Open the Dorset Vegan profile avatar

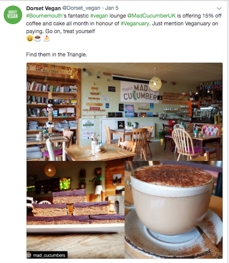point(13,15)
